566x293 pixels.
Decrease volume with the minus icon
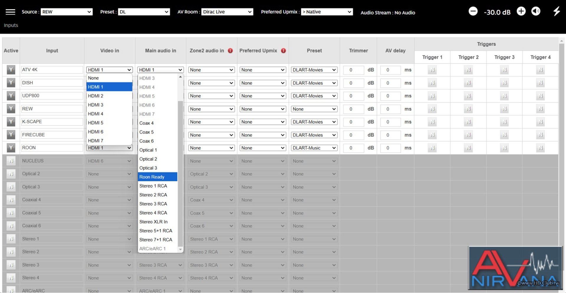[x=473, y=11]
